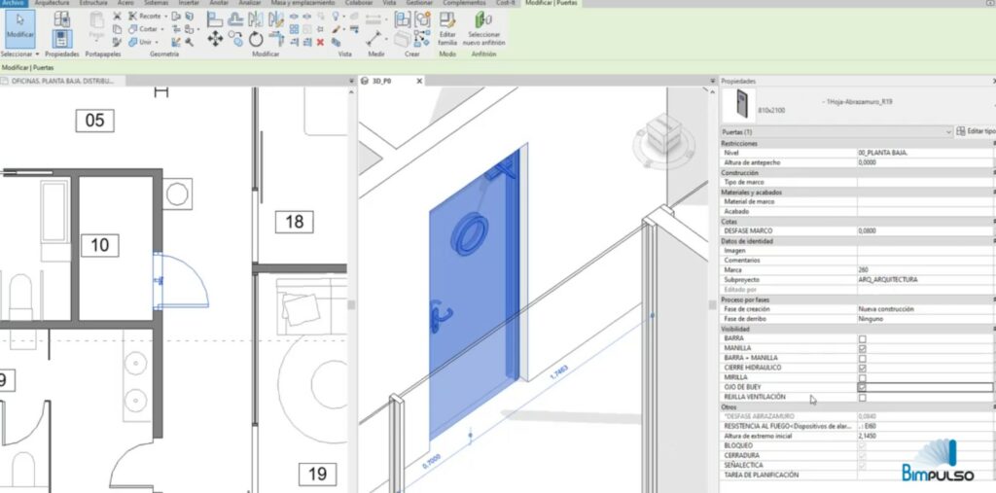The image size is (996, 493).
Task: Disable the CIERRE HIDRAULICO checkbox
Action: [x=862, y=369]
